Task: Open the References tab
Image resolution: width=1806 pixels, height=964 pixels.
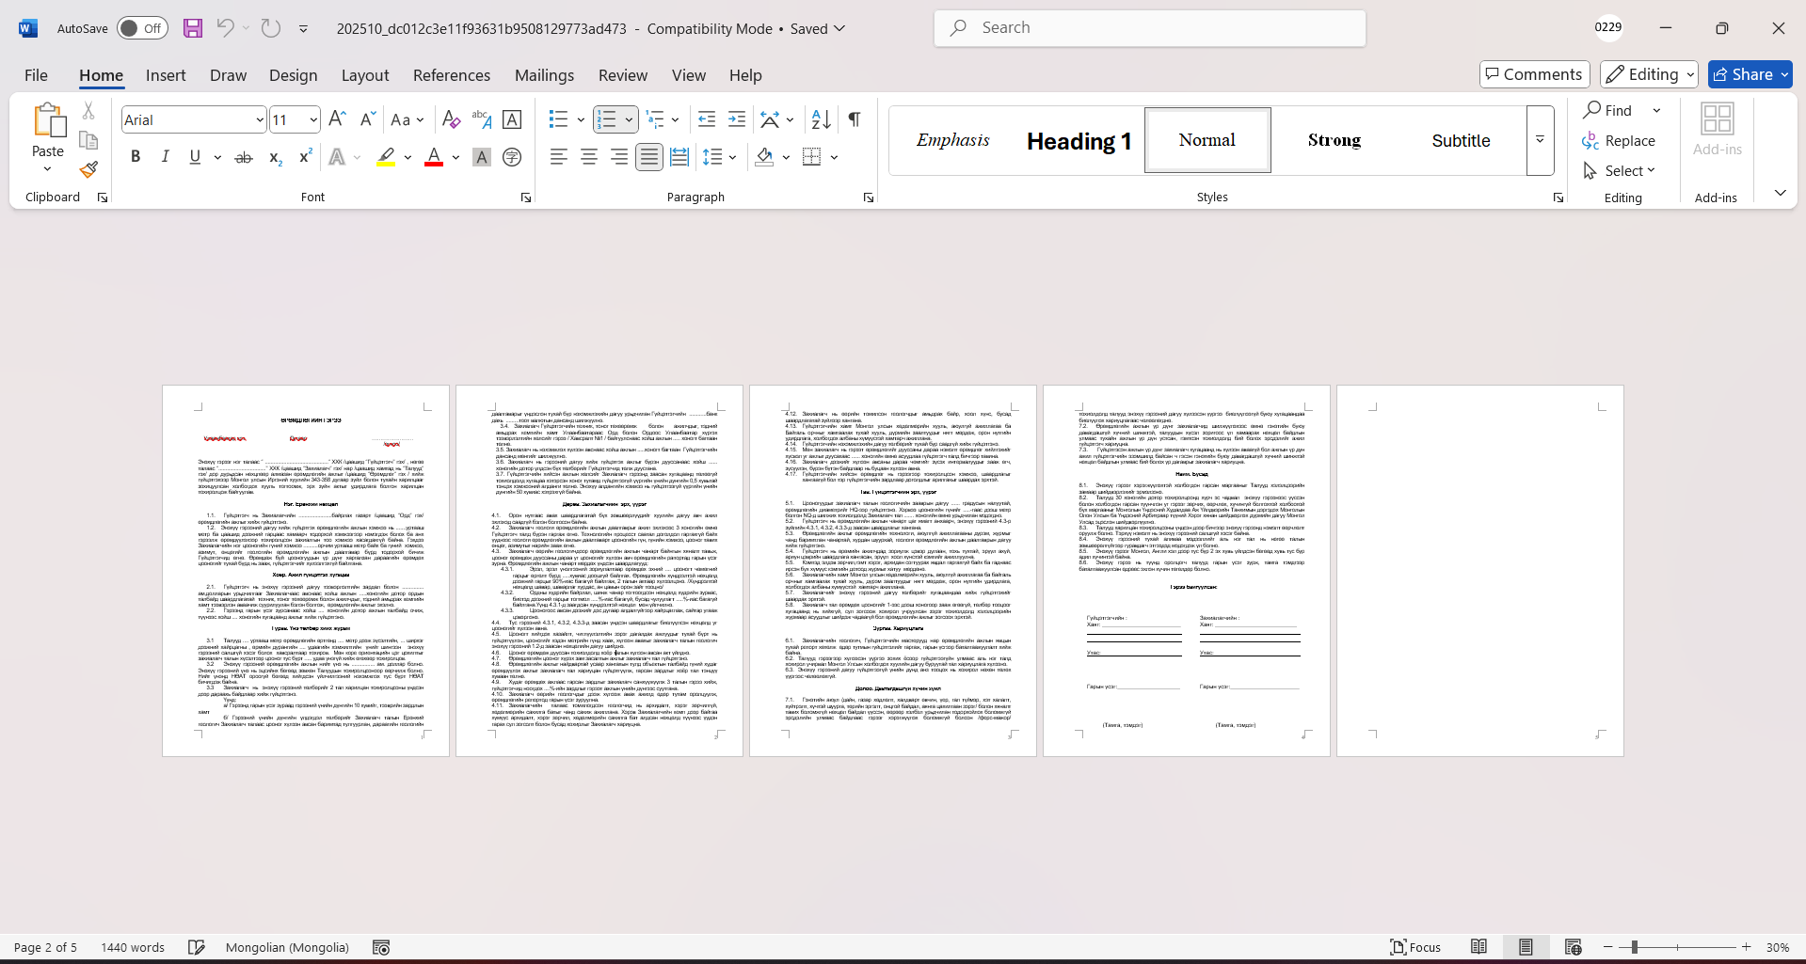Action: (x=451, y=75)
